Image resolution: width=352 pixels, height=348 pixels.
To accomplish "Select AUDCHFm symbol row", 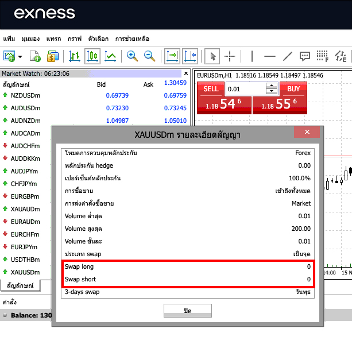I will point(25,146).
